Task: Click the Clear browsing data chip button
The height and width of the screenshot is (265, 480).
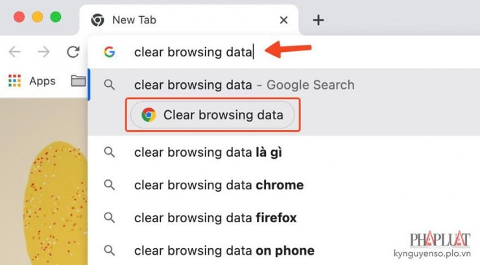Action: click(212, 115)
